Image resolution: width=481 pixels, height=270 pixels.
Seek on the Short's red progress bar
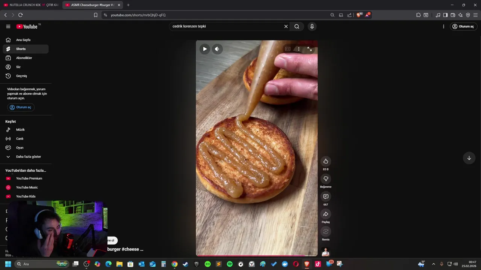coord(257,256)
